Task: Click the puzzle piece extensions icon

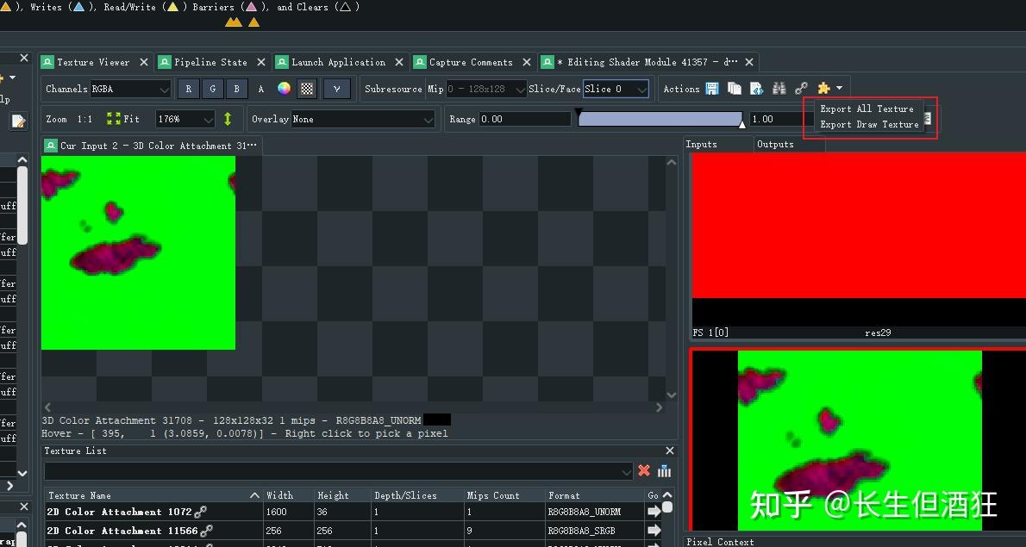Action: (823, 89)
